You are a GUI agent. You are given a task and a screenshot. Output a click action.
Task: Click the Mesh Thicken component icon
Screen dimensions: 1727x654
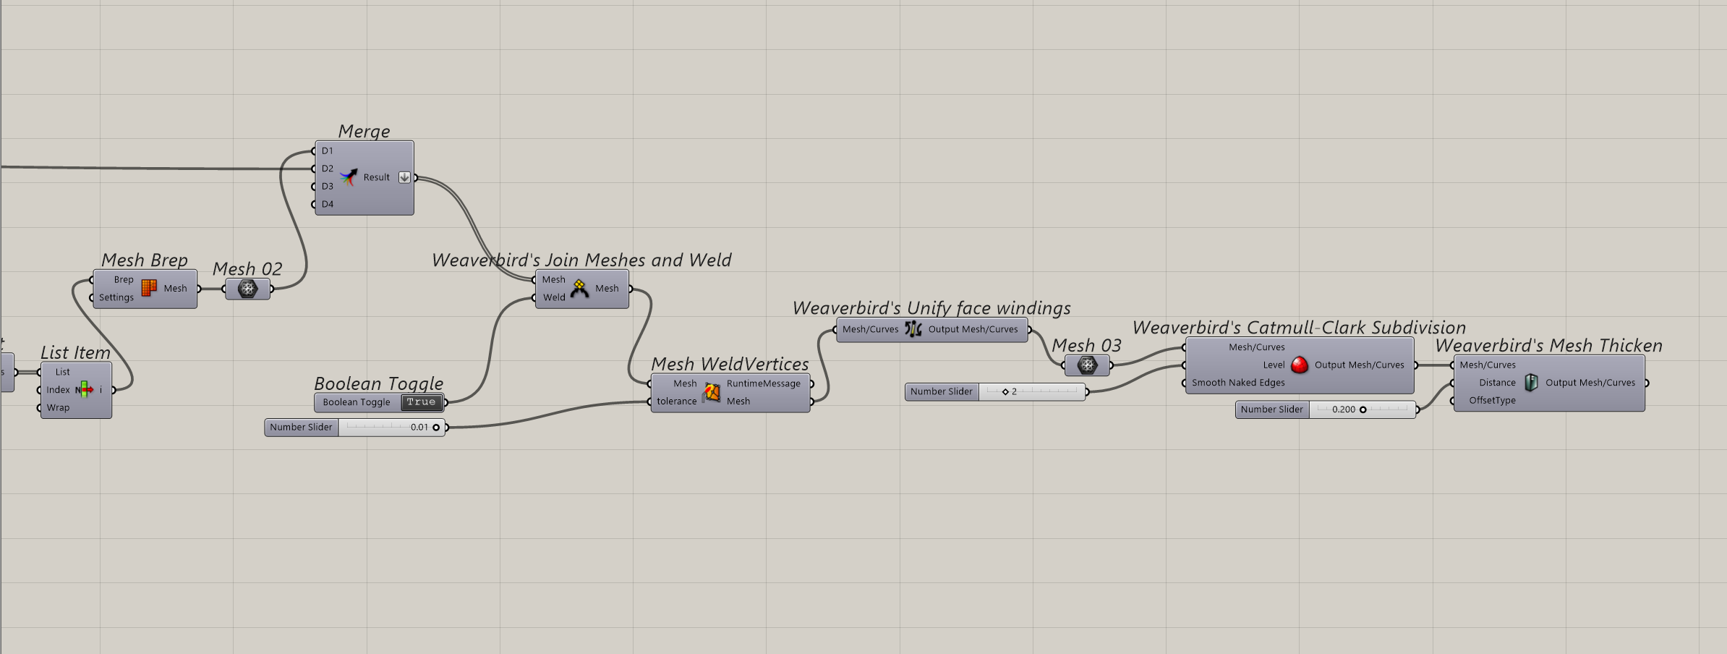1530,383
